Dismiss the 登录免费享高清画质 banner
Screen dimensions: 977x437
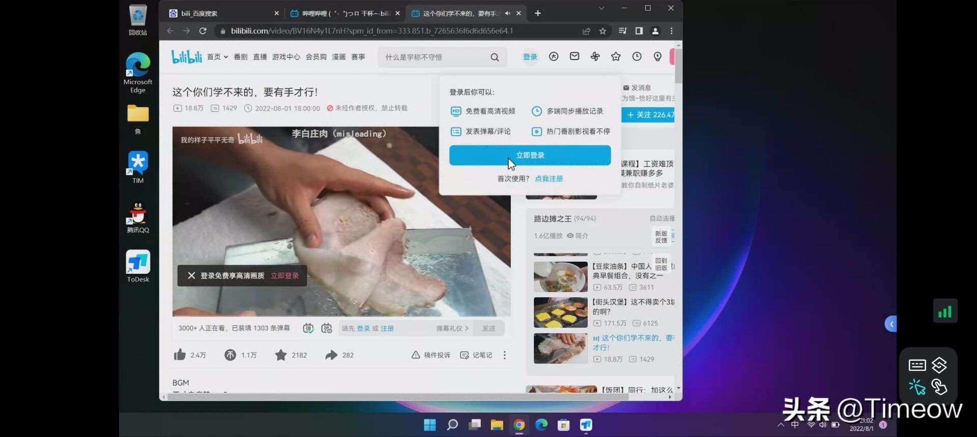191,275
